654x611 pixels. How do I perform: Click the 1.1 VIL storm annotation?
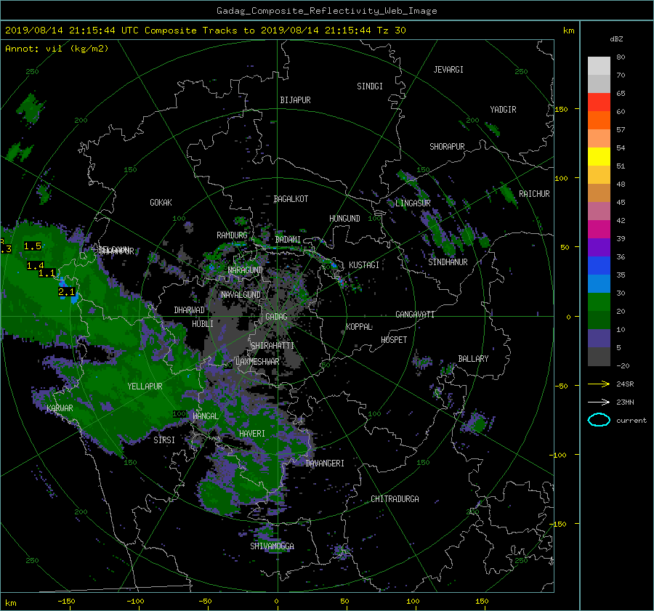pyautogui.click(x=47, y=273)
